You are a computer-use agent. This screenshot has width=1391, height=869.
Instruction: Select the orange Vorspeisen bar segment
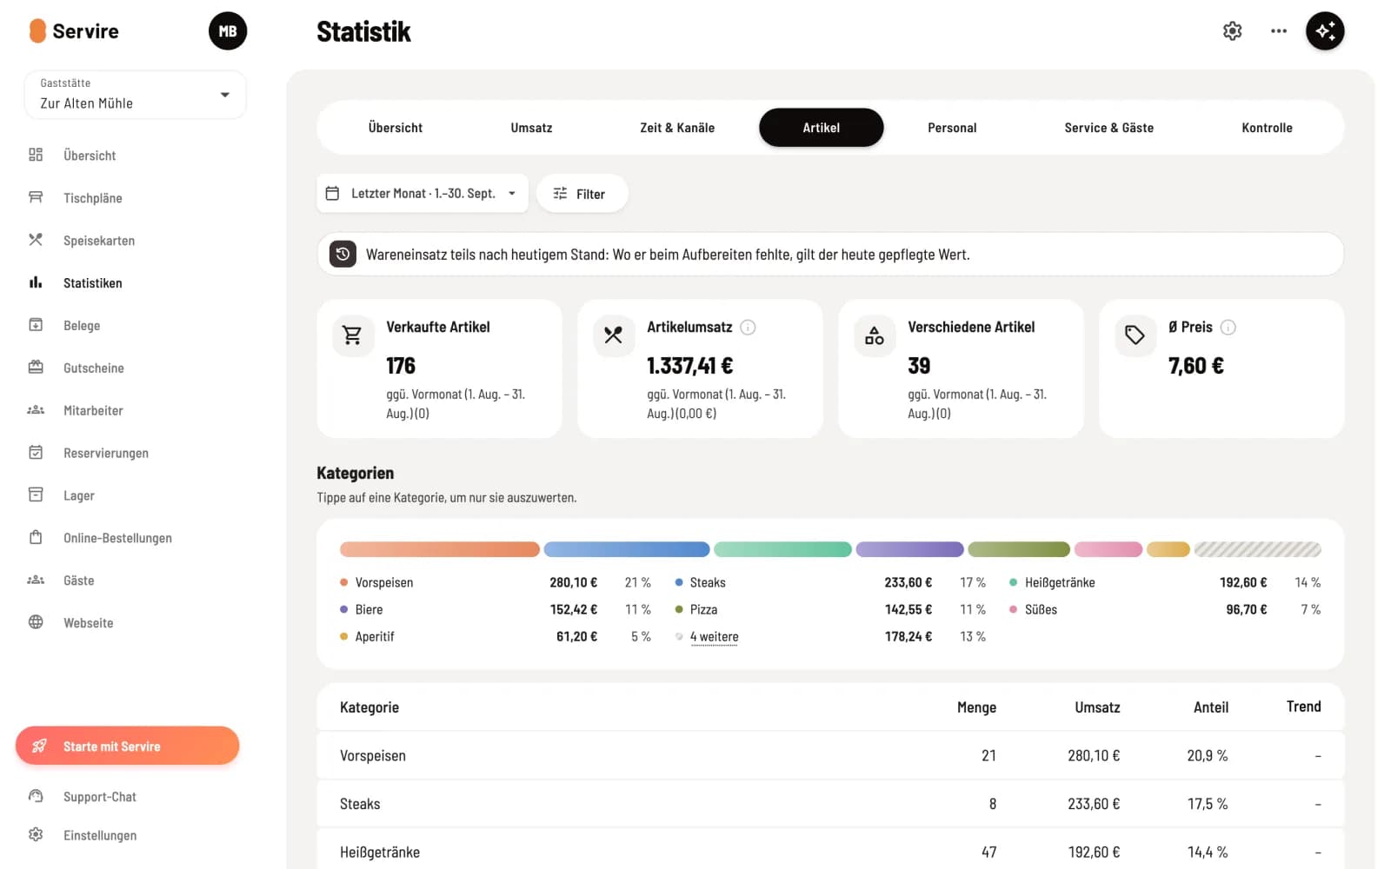(x=440, y=549)
